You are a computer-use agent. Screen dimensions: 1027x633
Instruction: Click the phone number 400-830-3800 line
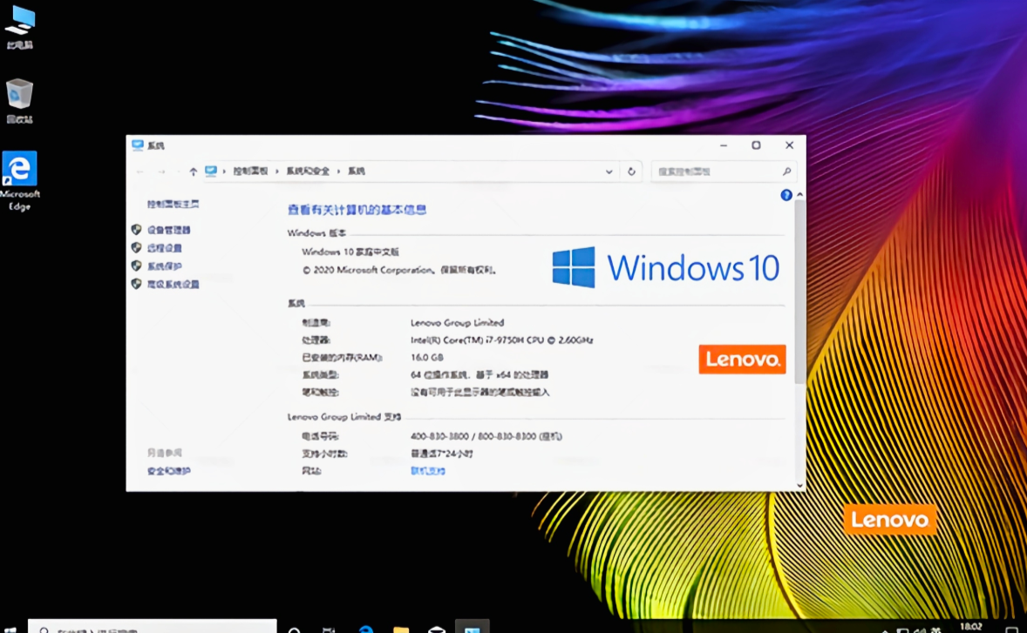click(486, 436)
